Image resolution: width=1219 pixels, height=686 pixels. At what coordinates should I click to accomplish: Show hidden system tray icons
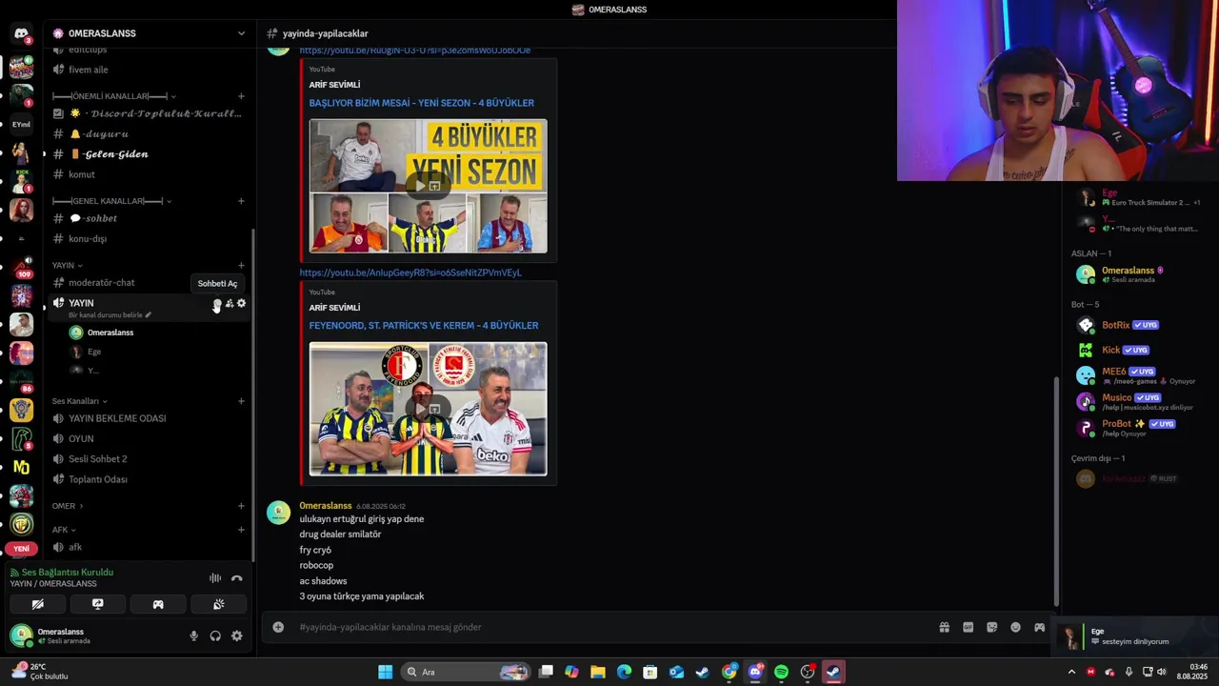[1071, 672]
